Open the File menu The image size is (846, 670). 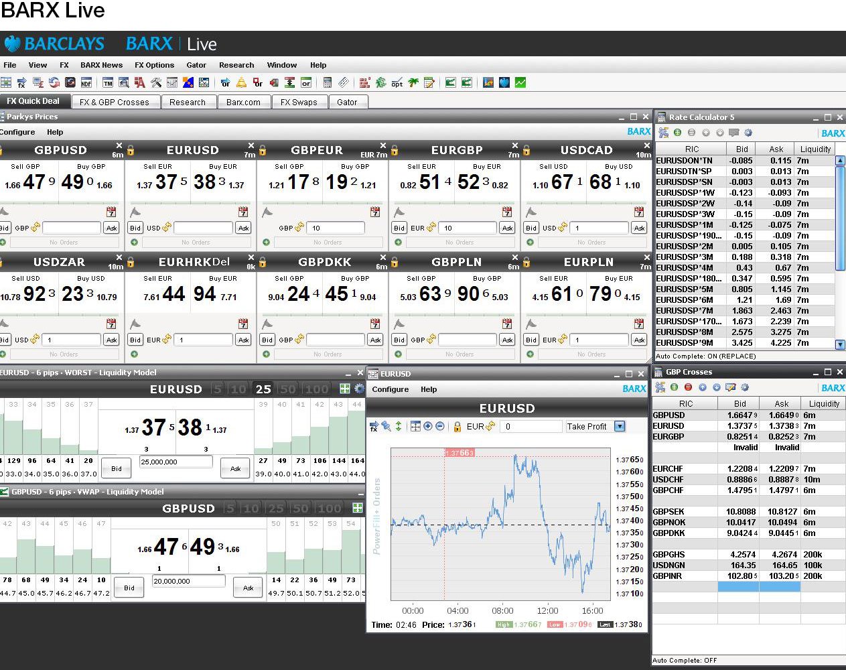tap(10, 65)
